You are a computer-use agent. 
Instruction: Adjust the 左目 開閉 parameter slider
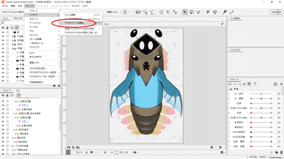pos(261,142)
